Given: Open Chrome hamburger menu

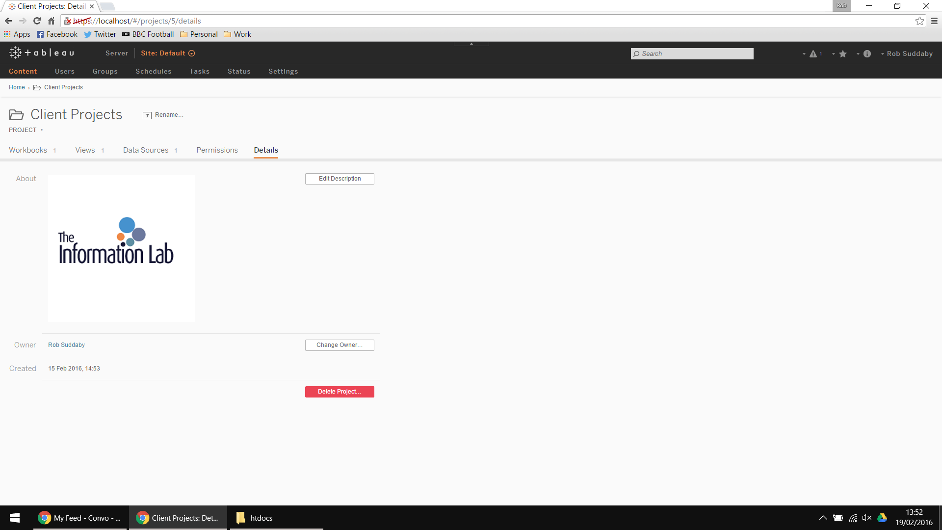Looking at the screenshot, I should pyautogui.click(x=934, y=21).
